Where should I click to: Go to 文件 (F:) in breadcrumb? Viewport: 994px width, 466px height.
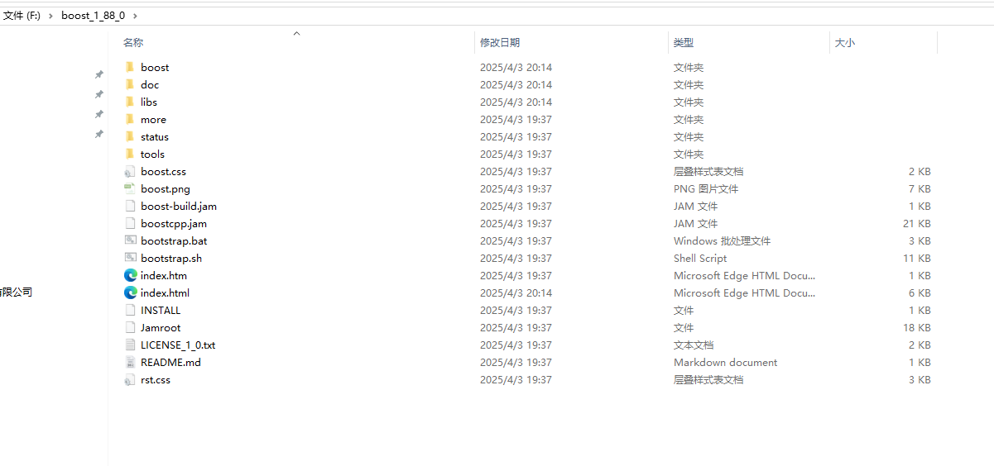[22, 16]
